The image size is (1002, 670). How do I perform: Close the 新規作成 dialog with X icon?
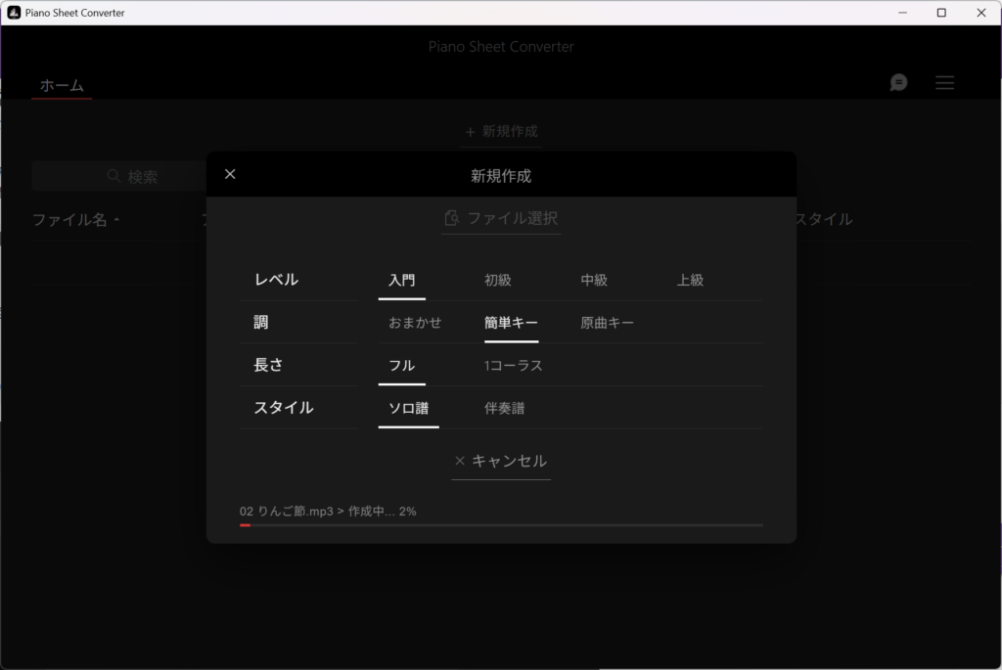230,174
